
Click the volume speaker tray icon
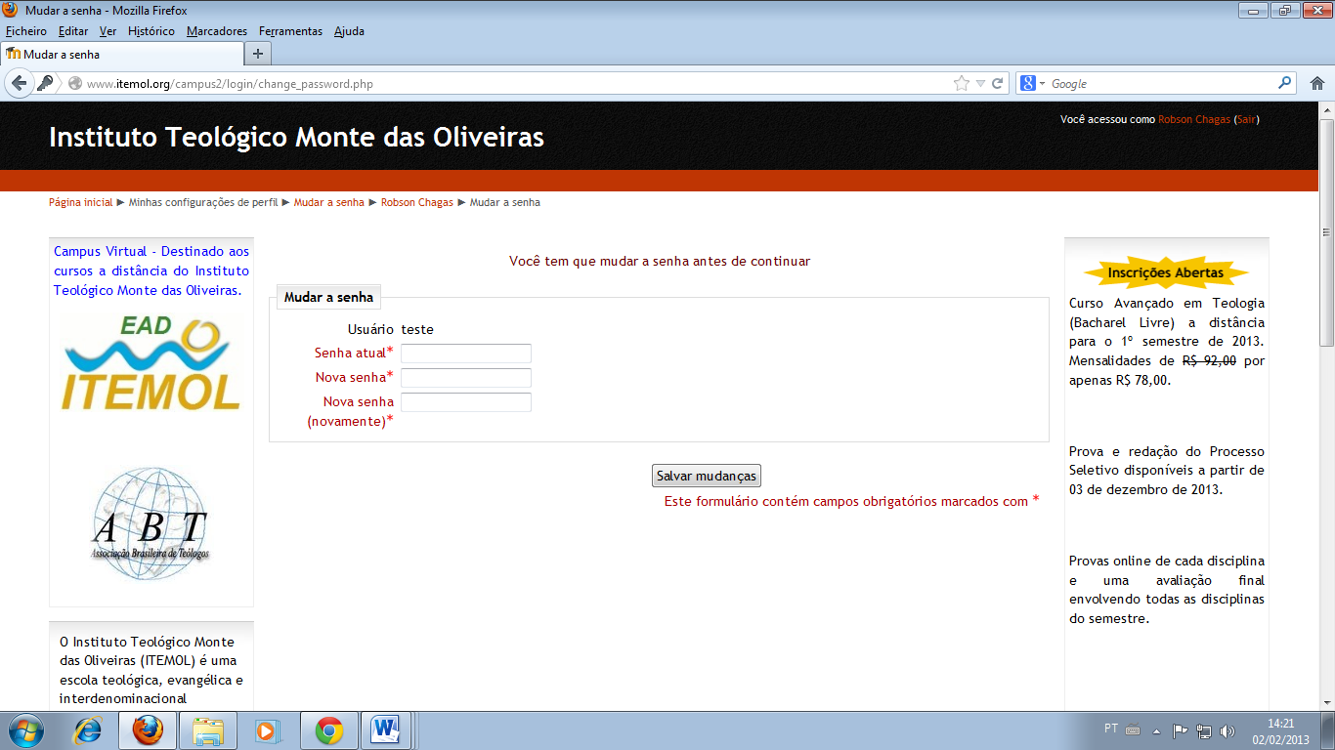pyautogui.click(x=1227, y=730)
